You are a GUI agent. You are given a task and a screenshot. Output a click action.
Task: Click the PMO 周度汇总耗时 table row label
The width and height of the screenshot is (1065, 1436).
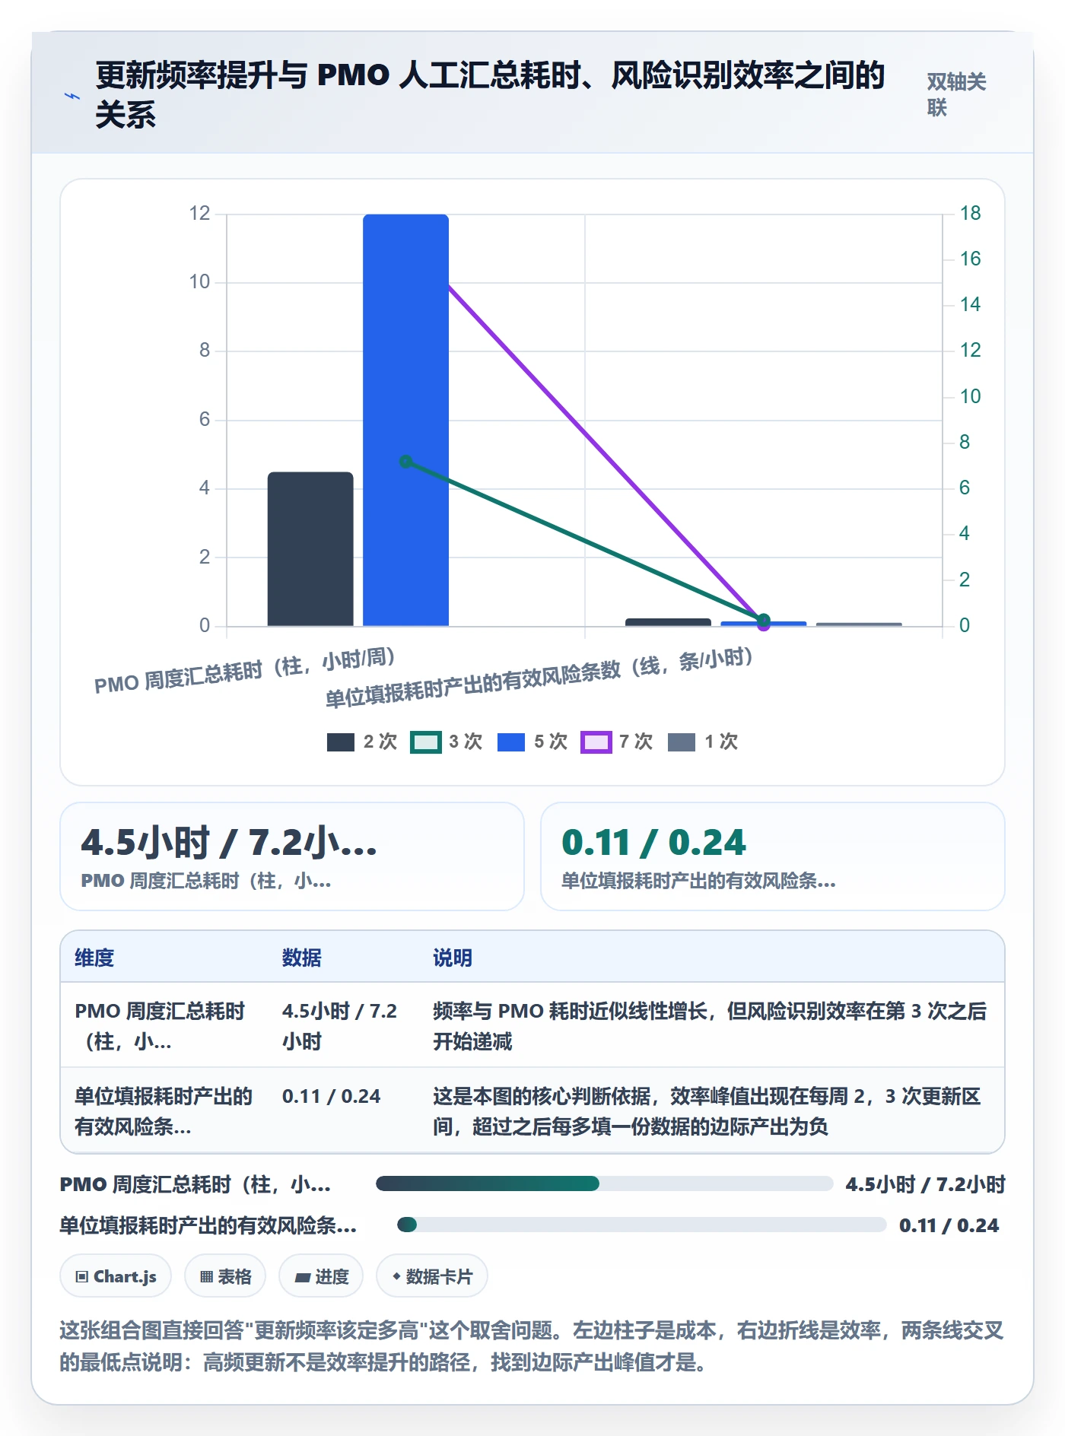pos(160,1025)
